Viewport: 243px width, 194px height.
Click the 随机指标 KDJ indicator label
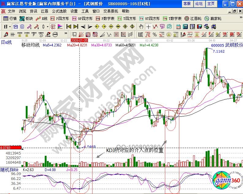[x=9, y=170]
